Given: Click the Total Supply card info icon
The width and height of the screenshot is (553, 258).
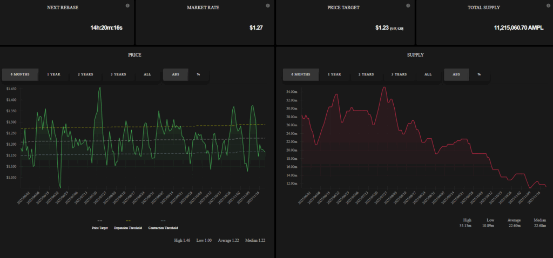Looking at the screenshot, I should coord(547,6).
